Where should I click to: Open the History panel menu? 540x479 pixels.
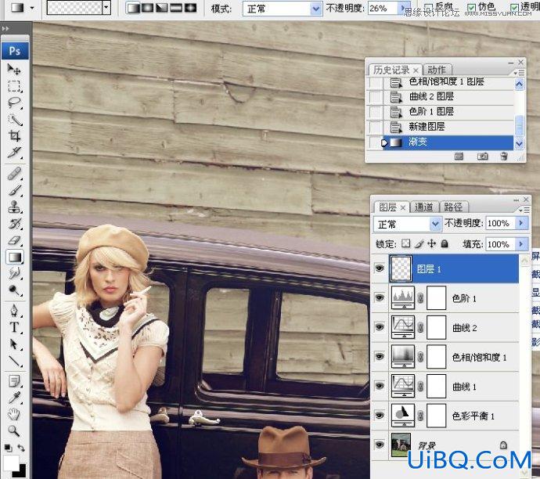pyautogui.click(x=520, y=73)
